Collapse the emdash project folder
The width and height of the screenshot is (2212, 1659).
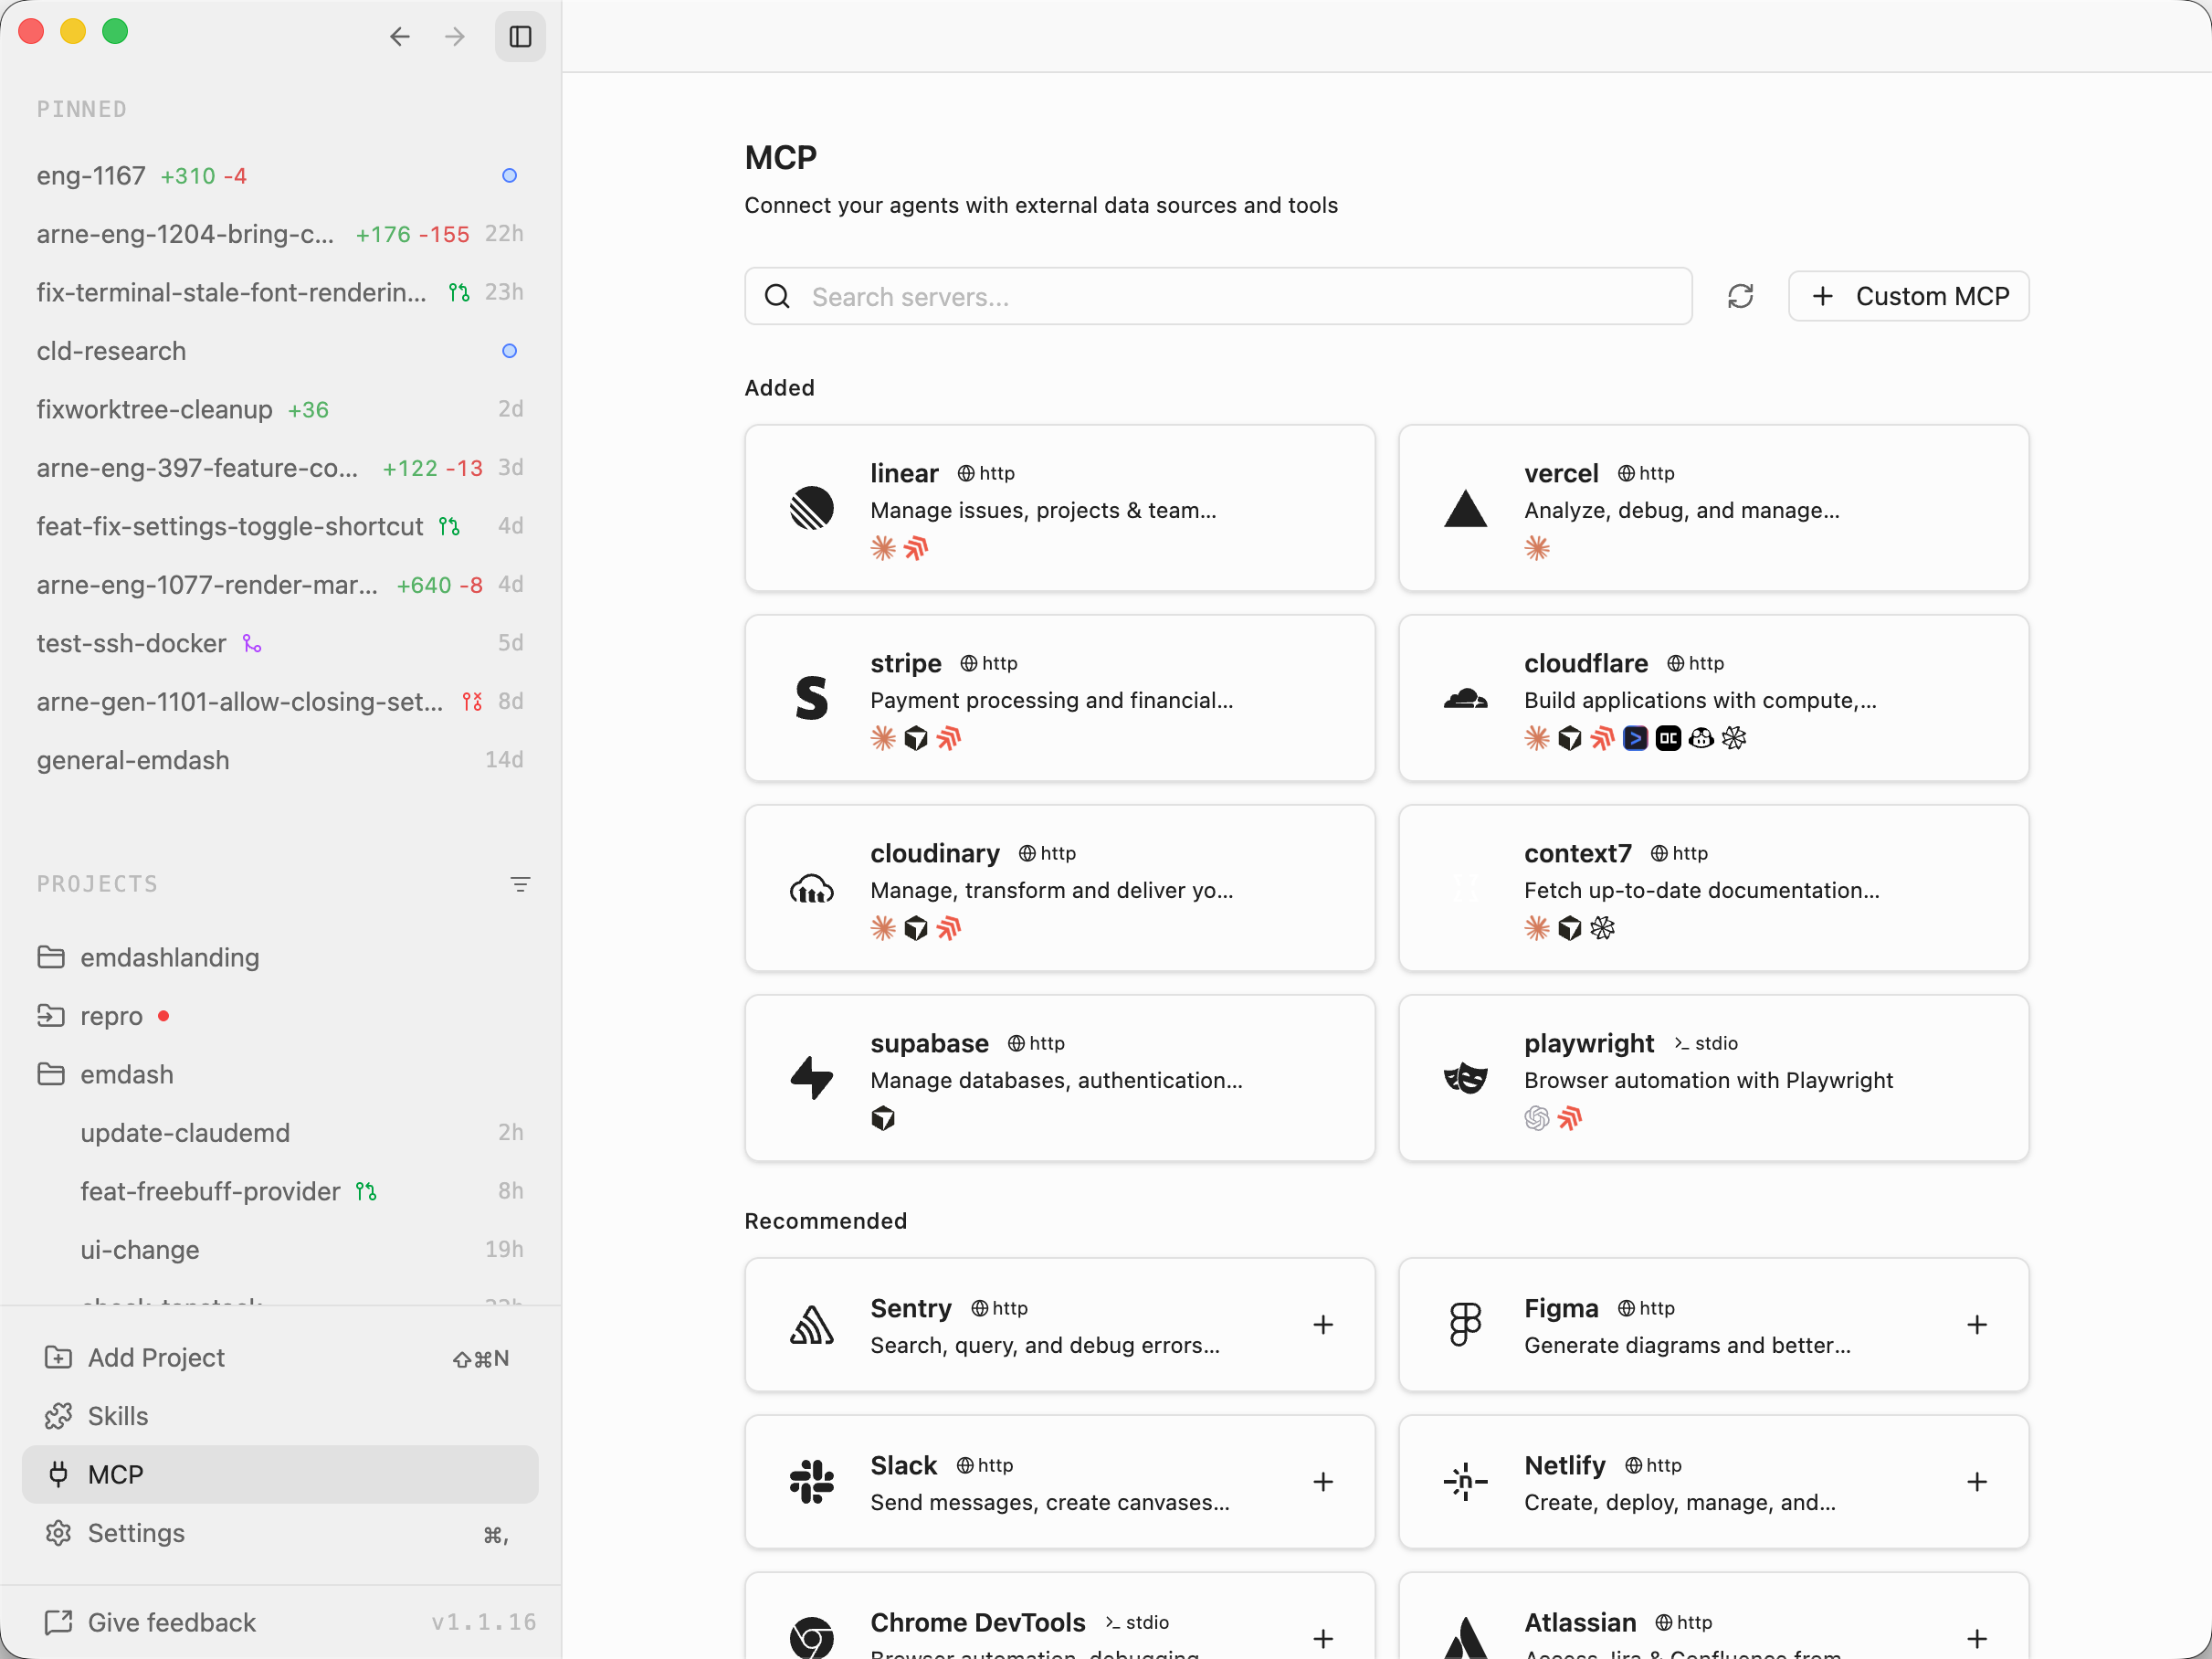tap(50, 1074)
